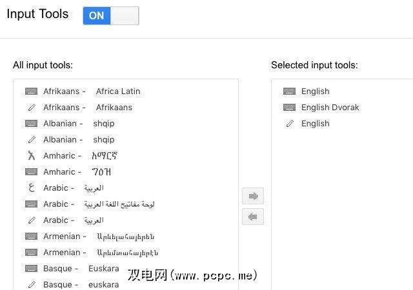
Task: Select English keyboard in selected tools
Action: 316,92
